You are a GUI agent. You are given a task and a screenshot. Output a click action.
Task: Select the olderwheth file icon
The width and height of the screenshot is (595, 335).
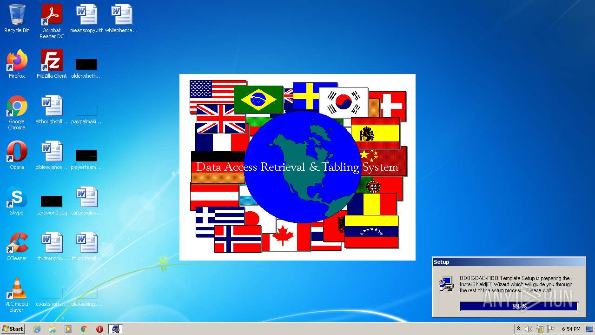tap(86, 64)
